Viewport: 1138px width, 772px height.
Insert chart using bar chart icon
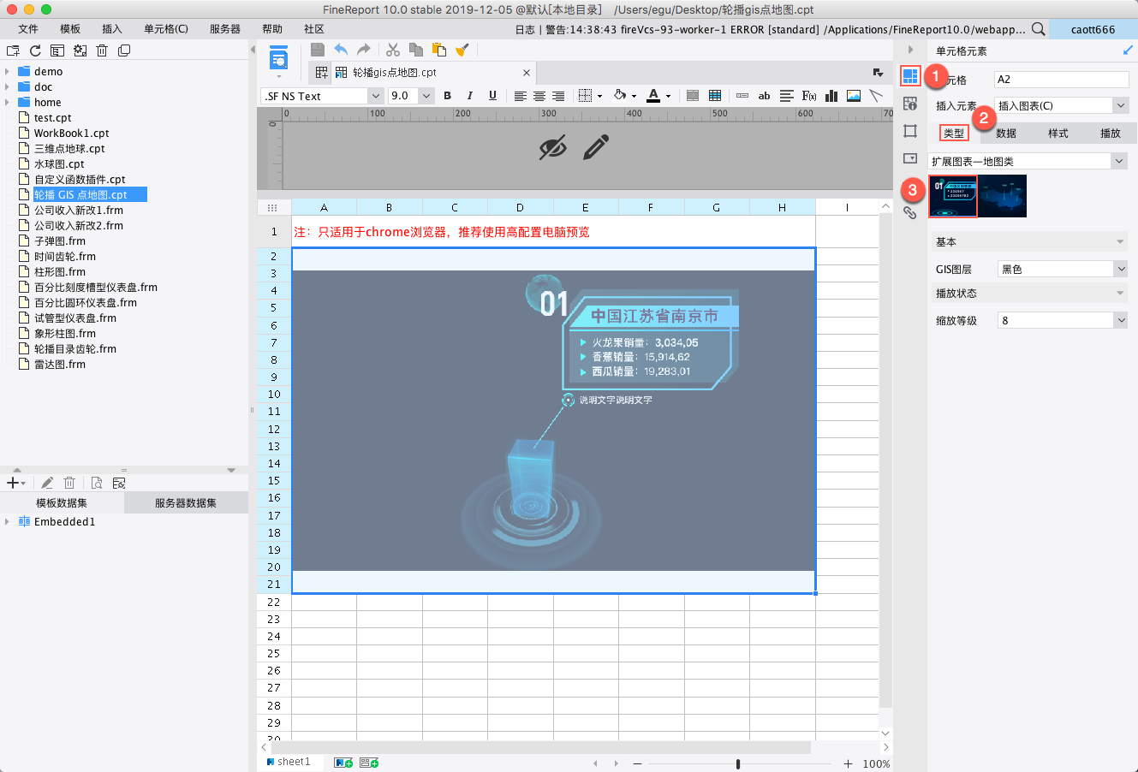tap(831, 96)
